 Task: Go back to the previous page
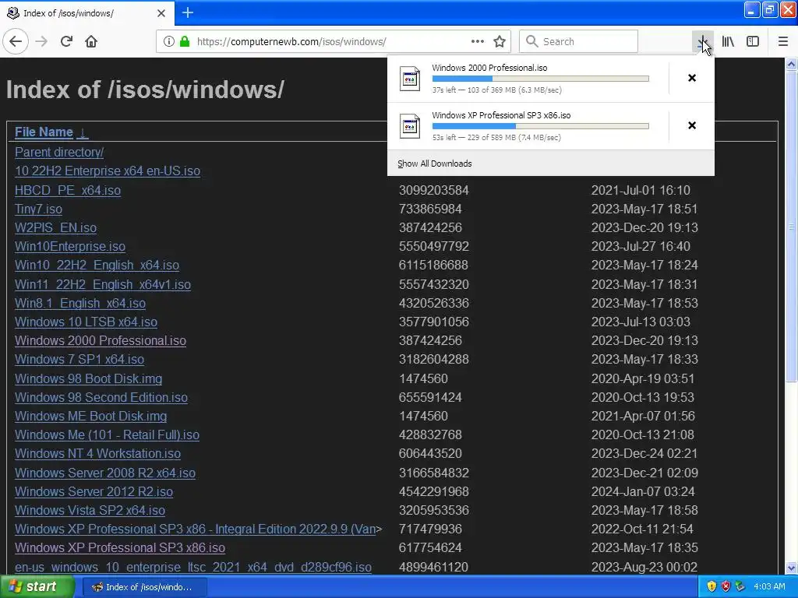[x=16, y=41]
